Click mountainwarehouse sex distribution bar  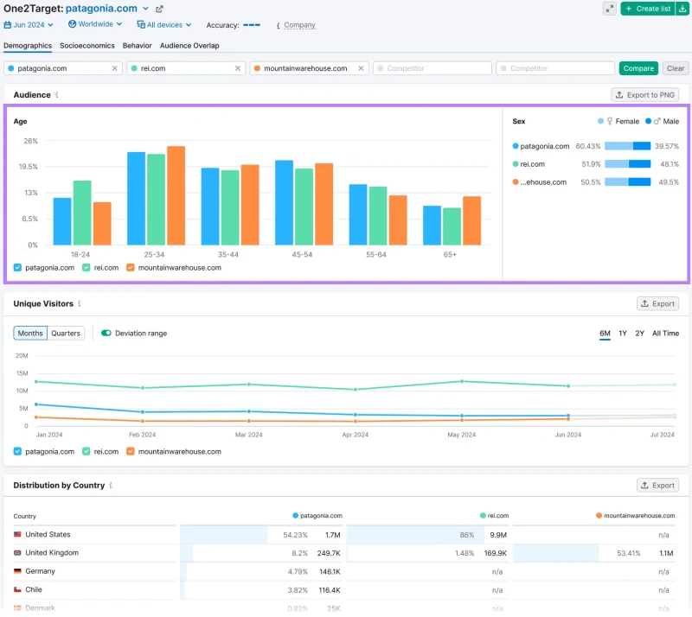click(627, 182)
